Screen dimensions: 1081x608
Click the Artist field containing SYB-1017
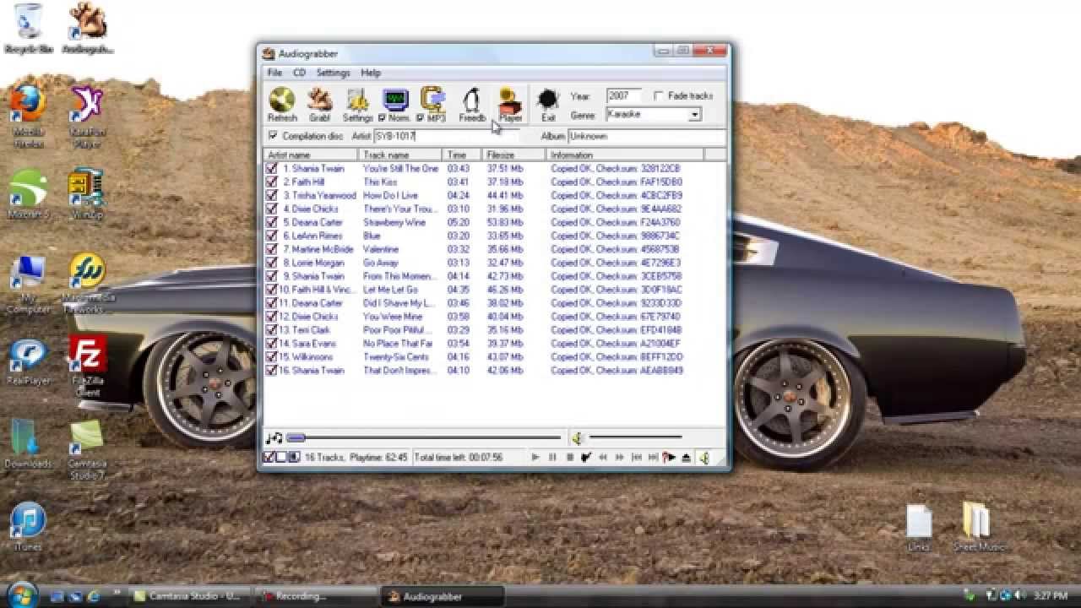[x=448, y=136]
